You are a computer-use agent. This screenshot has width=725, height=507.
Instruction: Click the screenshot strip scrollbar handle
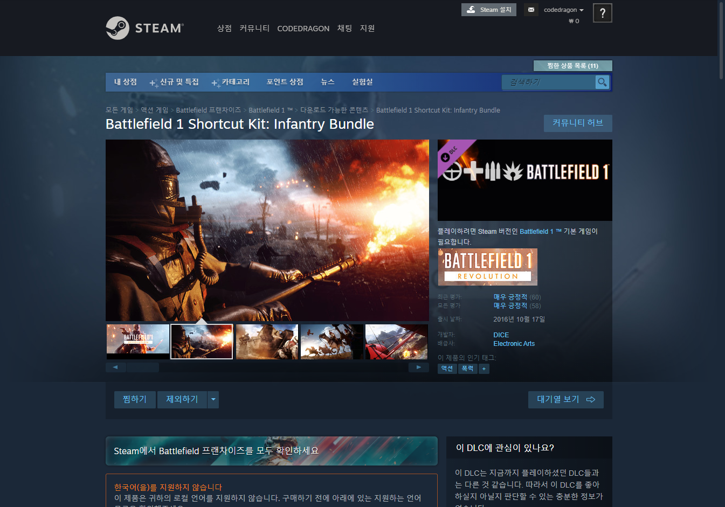coord(143,367)
